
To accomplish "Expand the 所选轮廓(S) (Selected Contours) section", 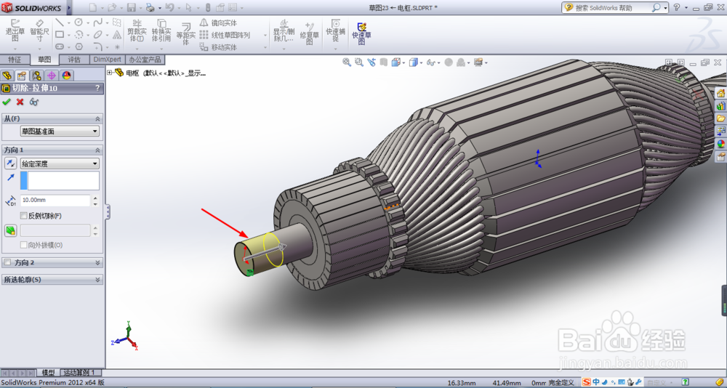I will [97, 280].
